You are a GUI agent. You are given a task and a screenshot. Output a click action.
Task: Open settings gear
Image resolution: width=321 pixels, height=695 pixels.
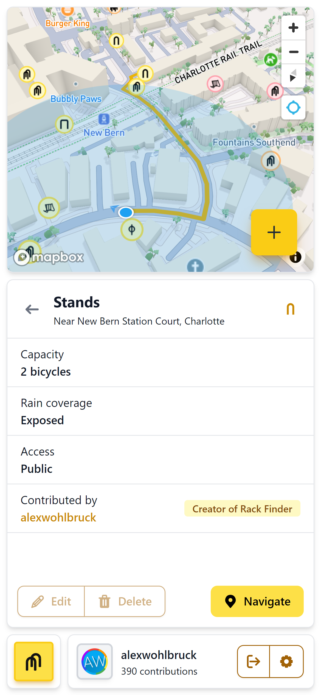click(286, 661)
